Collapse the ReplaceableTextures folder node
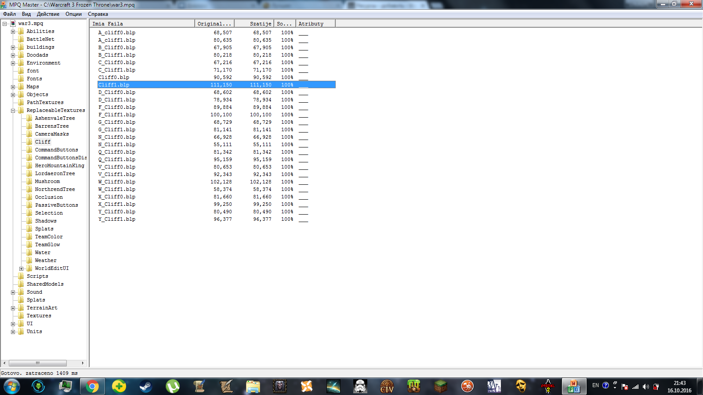 13,111
